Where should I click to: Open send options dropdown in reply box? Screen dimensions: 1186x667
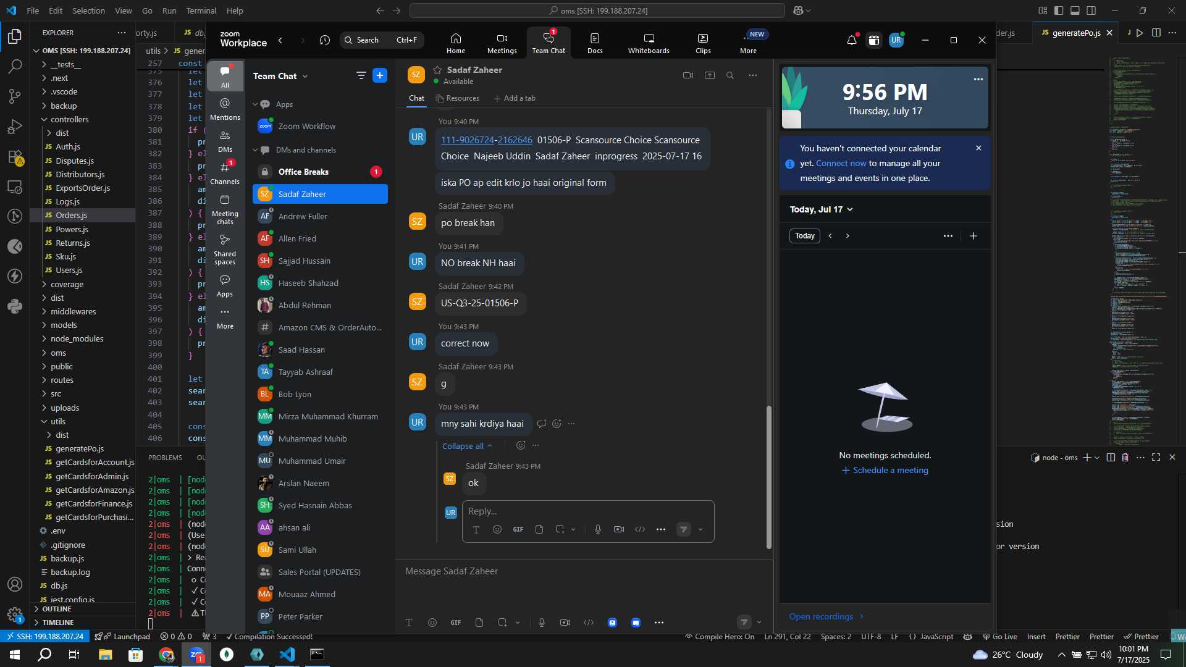pos(700,529)
